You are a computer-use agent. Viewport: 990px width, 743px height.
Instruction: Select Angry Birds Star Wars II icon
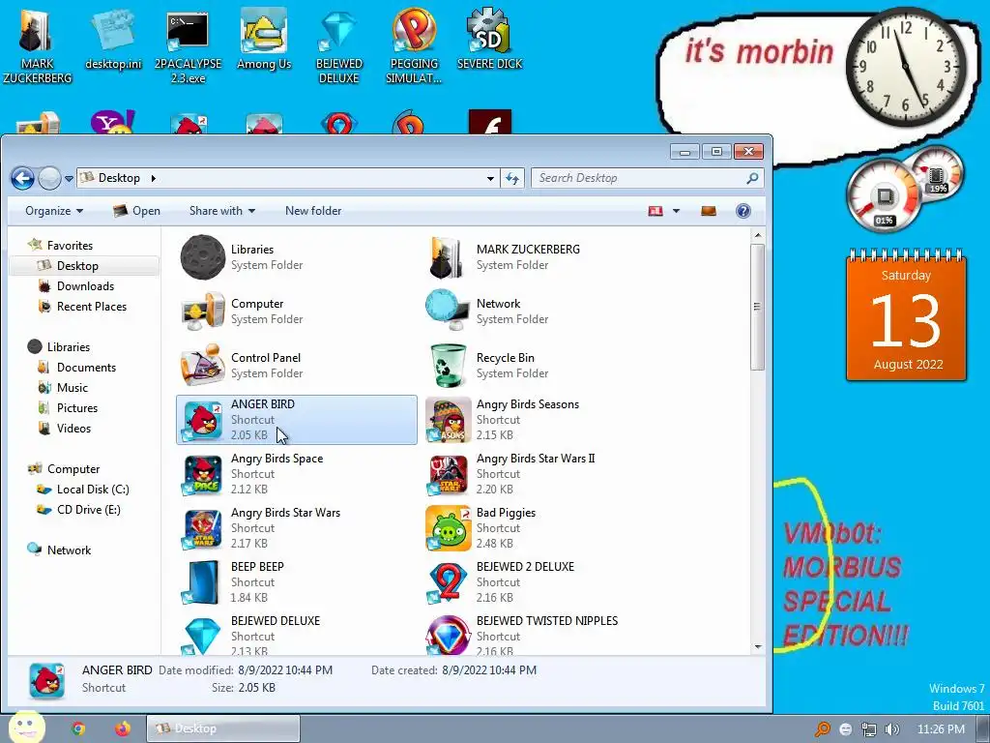click(448, 474)
